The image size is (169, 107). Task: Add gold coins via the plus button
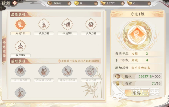96,3
